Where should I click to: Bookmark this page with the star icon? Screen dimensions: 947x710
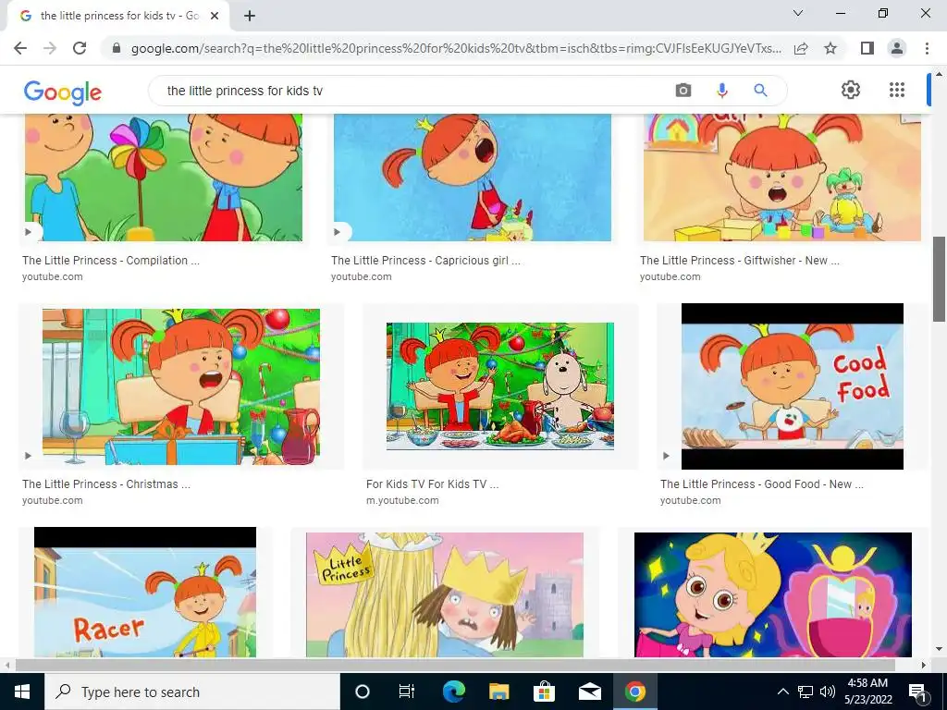pos(830,48)
